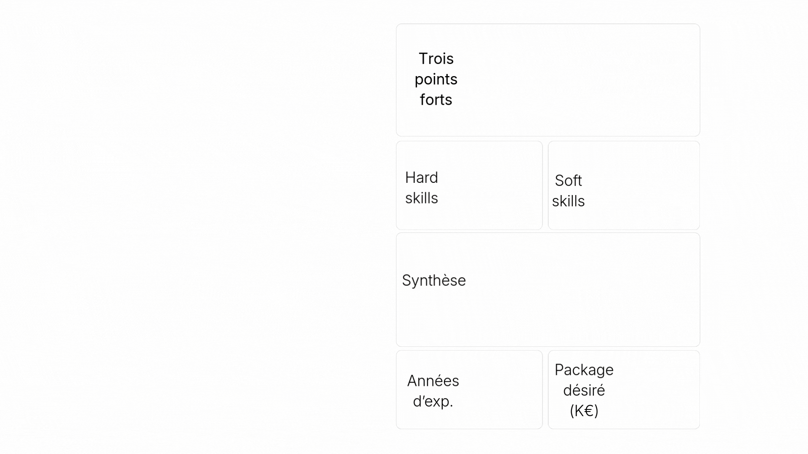The height and width of the screenshot is (454, 808).
Task: Select the word "Soft" in the skills row
Action: (568, 181)
